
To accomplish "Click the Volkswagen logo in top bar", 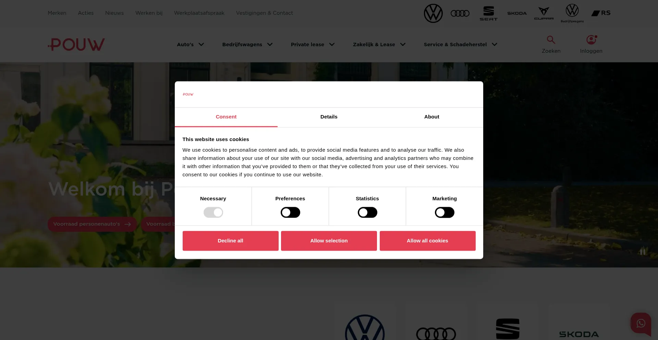I will pyautogui.click(x=433, y=13).
